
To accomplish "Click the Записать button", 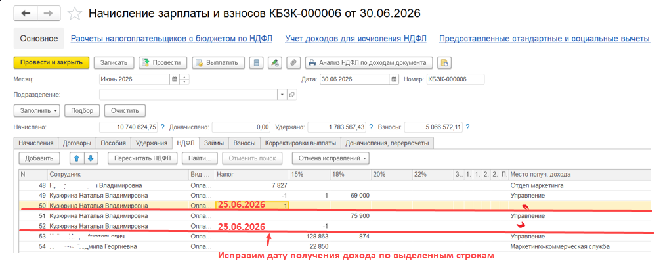I will (114, 62).
